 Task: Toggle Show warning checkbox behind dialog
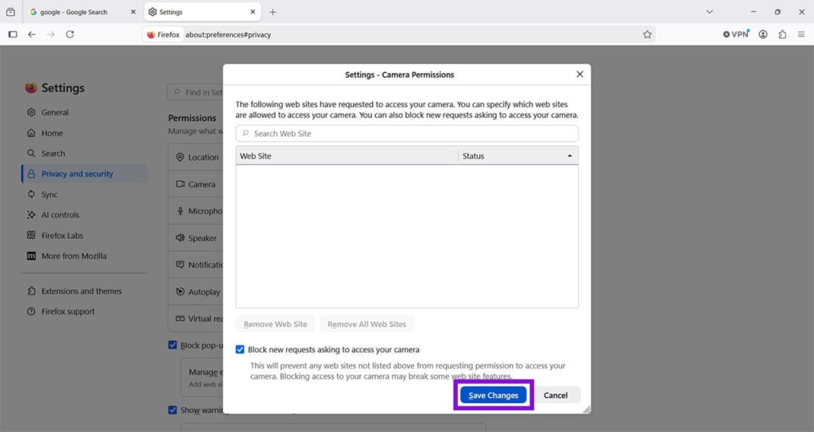tap(172, 410)
